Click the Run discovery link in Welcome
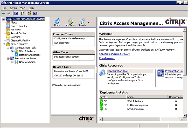The height and width of the screenshot is (128, 188). 107,58
